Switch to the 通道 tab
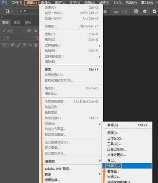 [16, 22]
